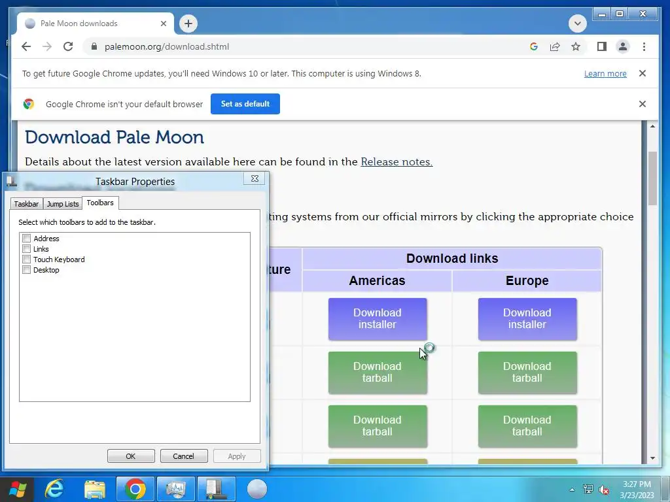Screen dimensions: 670x502
Task: Expand the tab search dropdown
Action: [x=577, y=24]
